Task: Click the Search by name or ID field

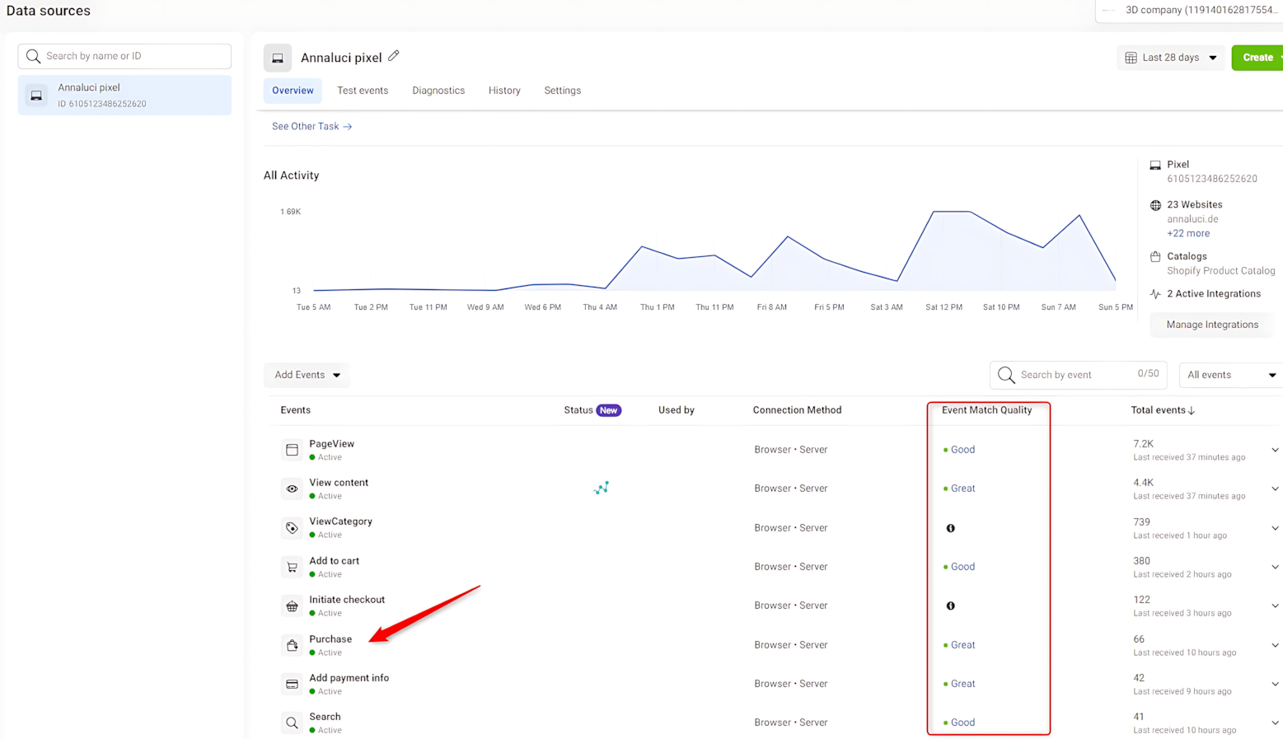Action: click(x=125, y=56)
